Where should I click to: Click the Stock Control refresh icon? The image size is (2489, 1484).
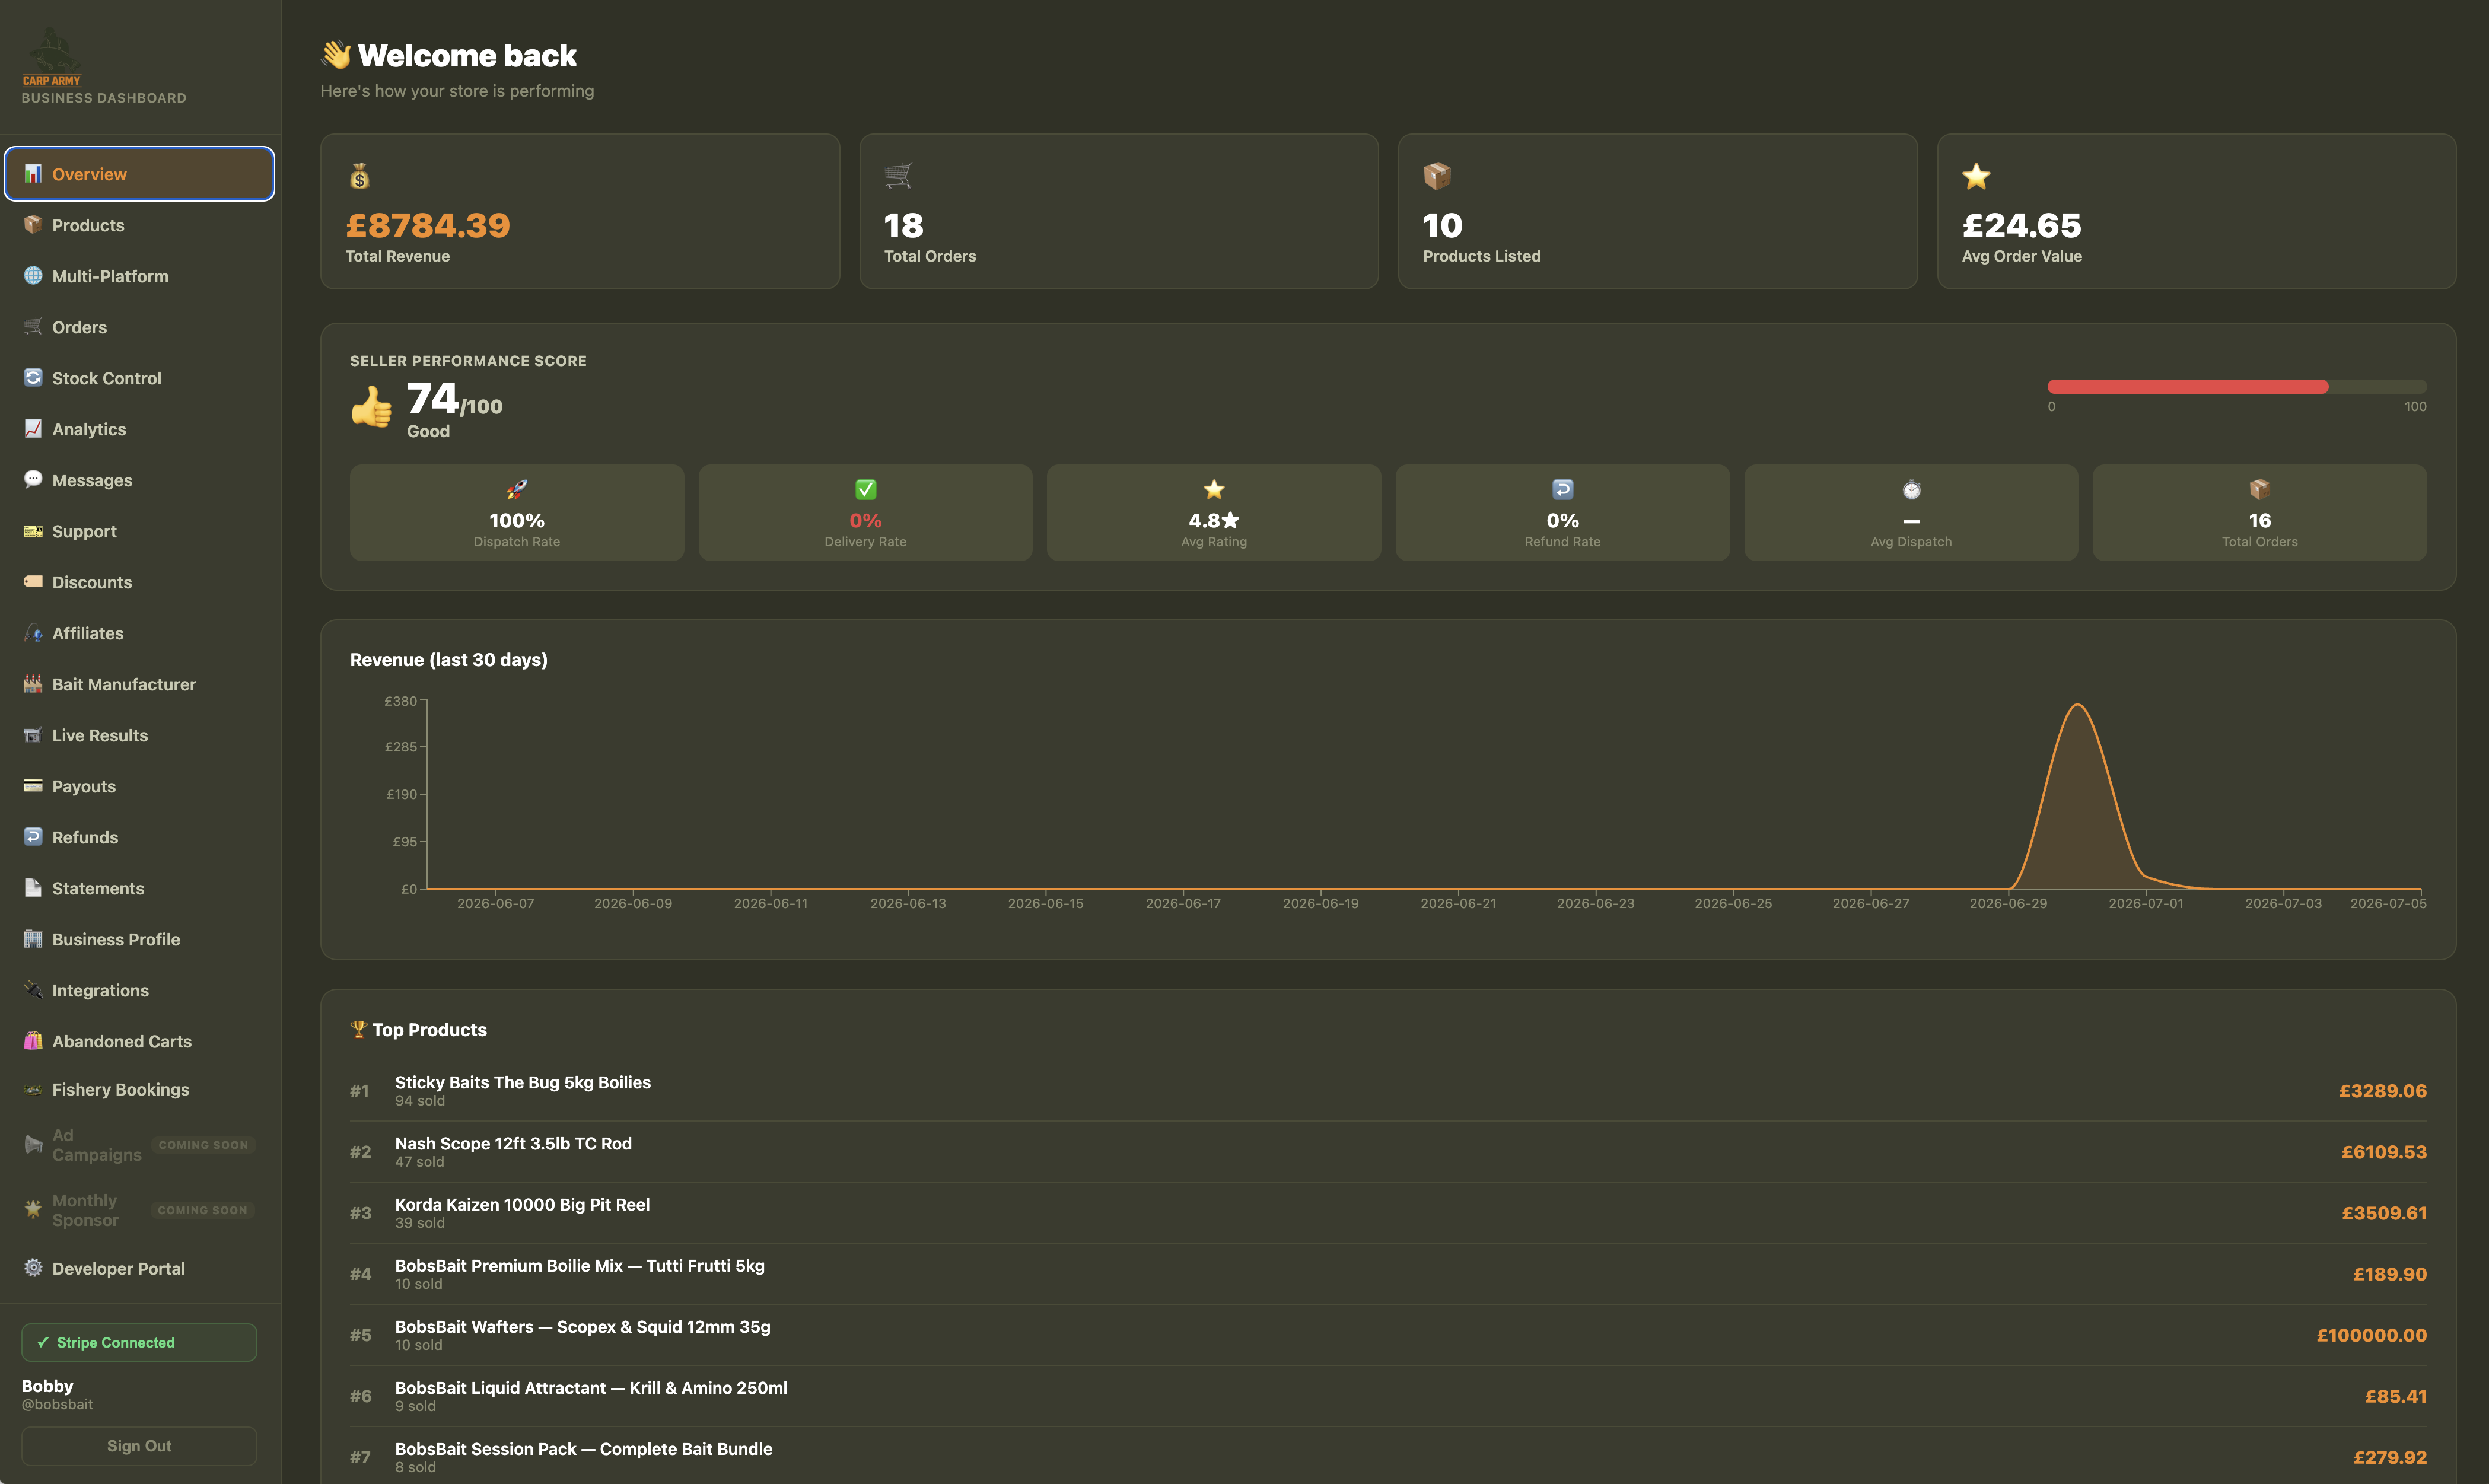click(x=33, y=378)
